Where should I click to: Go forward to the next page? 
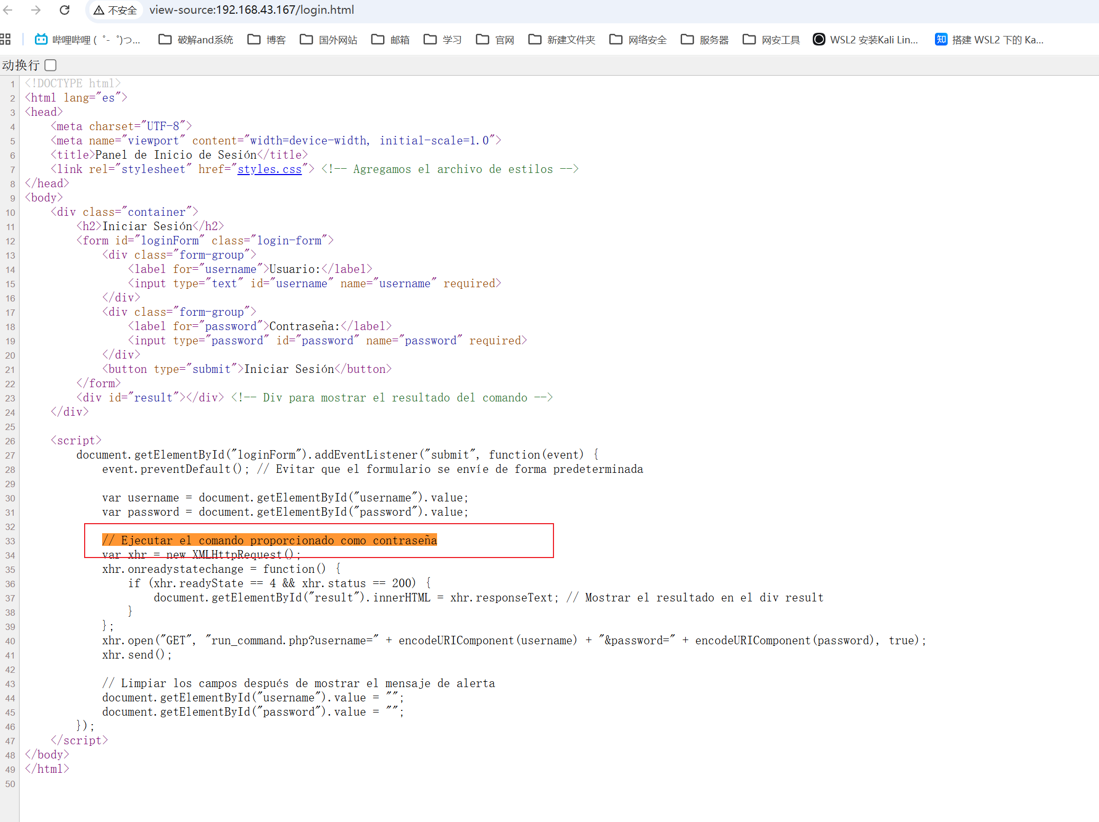[x=36, y=10]
